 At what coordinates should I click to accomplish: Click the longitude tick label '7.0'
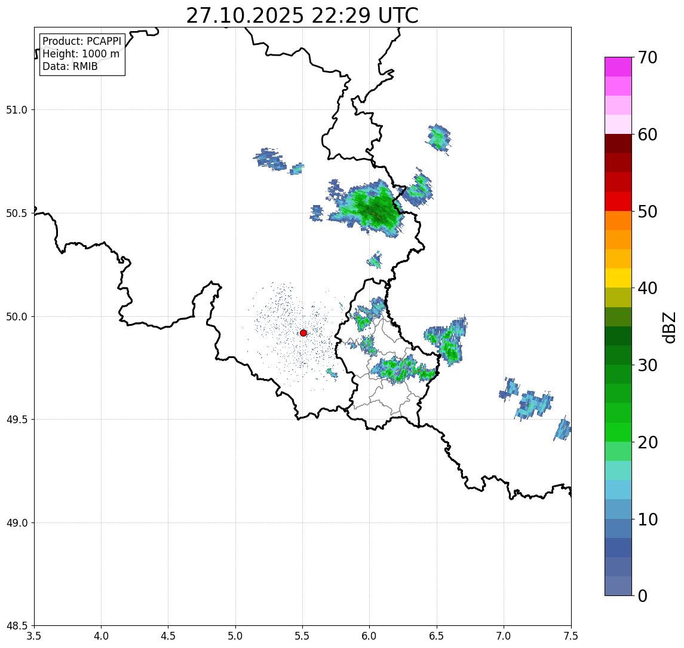[x=504, y=636]
